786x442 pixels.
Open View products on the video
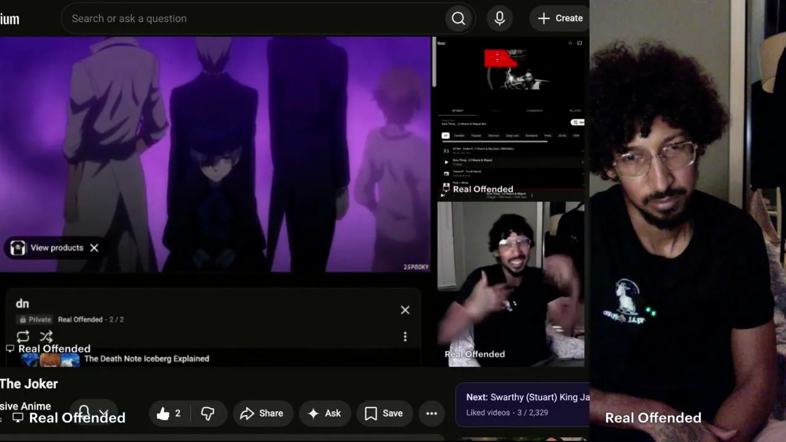48,248
